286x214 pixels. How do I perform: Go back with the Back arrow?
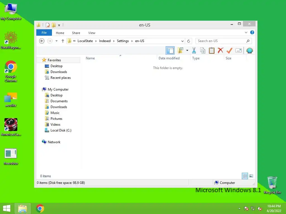pyautogui.click(x=42, y=41)
